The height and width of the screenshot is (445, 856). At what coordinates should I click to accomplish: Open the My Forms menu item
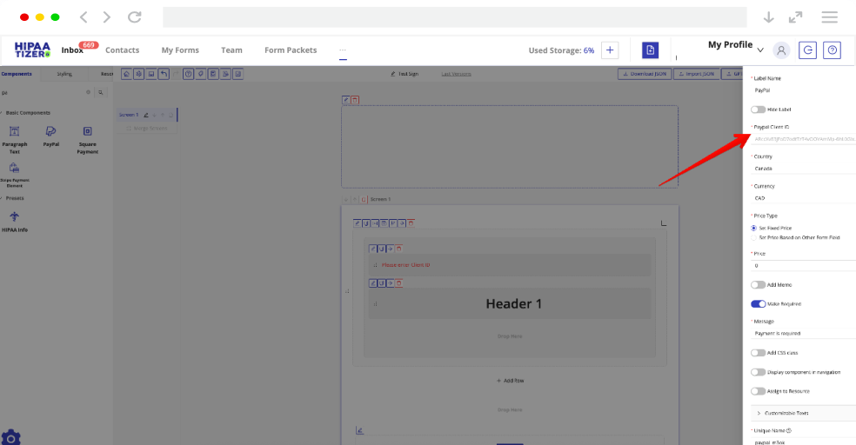point(180,50)
